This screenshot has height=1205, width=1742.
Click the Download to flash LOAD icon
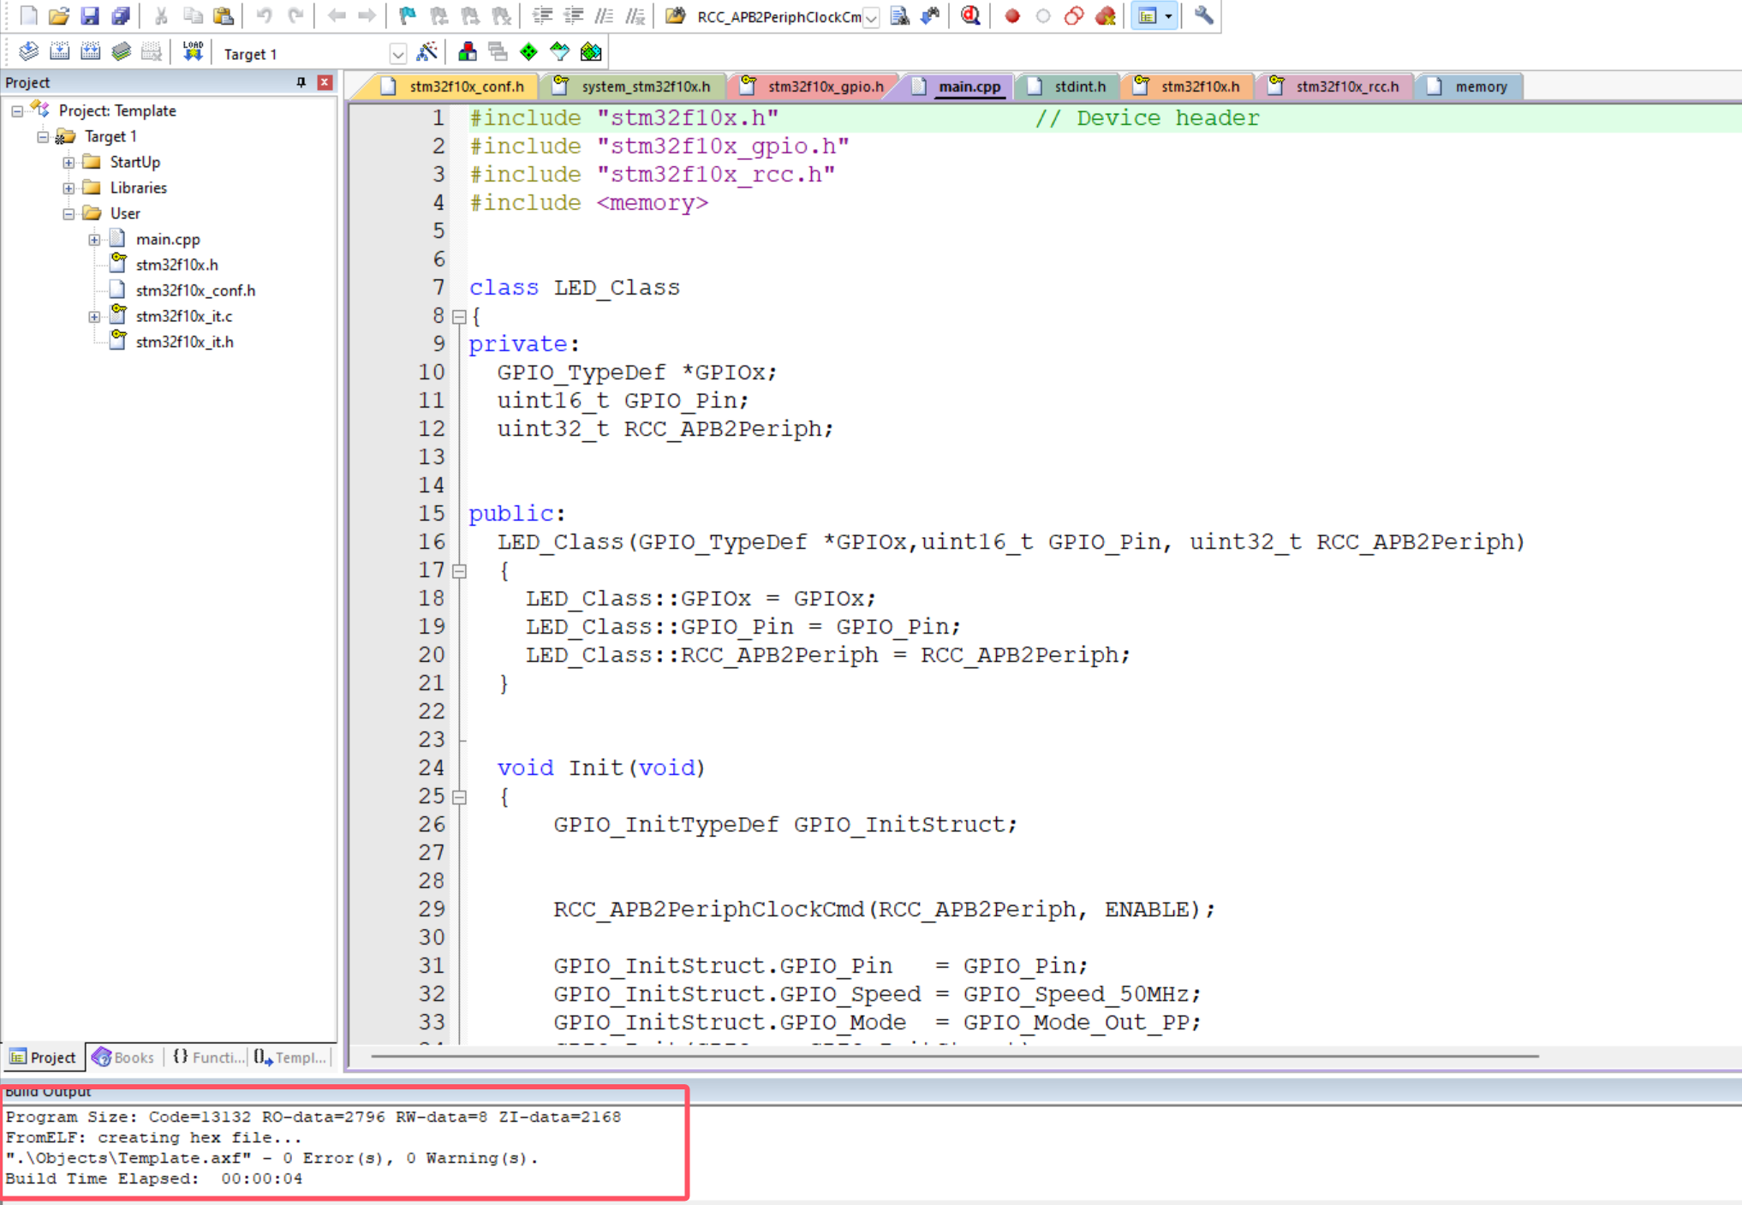point(193,52)
